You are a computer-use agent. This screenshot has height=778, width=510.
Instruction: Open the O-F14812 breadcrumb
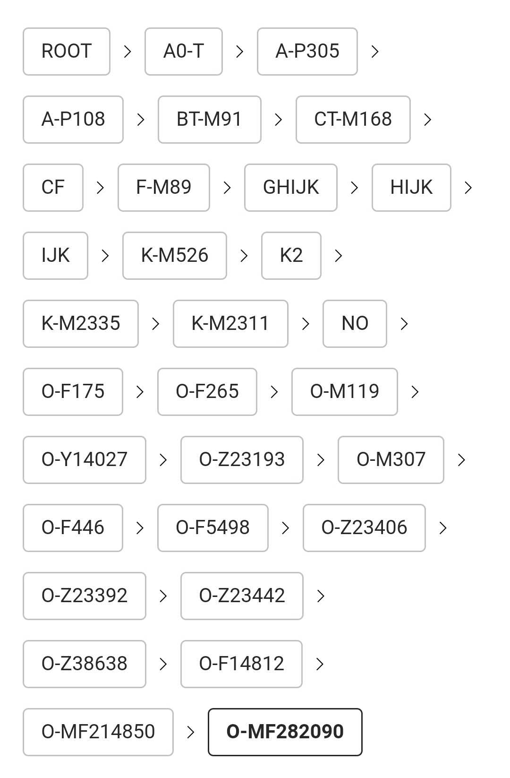[241, 664]
